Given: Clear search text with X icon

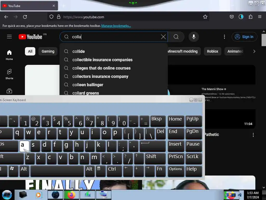Looking at the screenshot, I should point(163,37).
